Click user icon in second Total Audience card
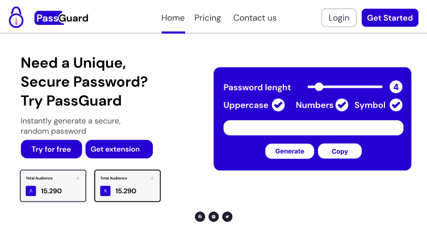The image size is (427, 229). pyautogui.click(x=105, y=191)
